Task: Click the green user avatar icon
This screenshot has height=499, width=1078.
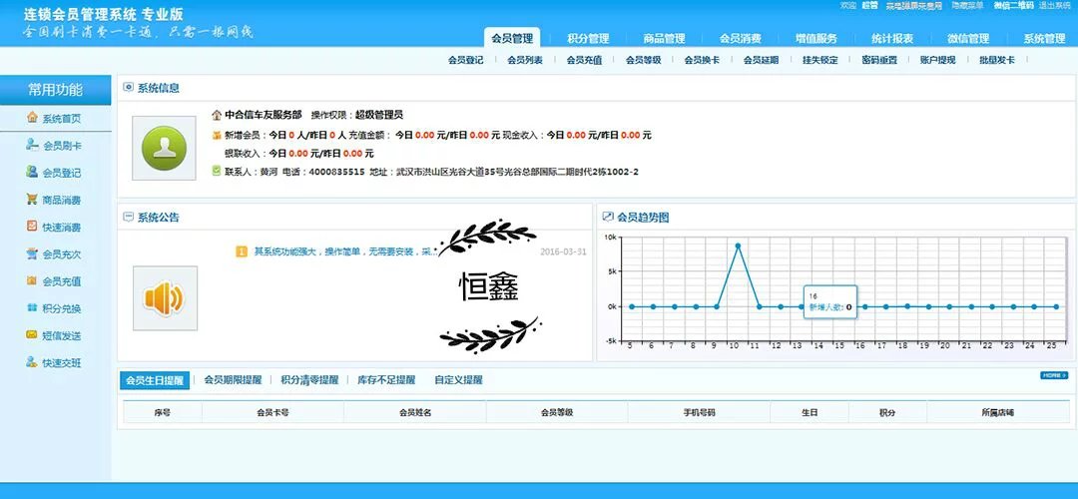Action: point(164,148)
